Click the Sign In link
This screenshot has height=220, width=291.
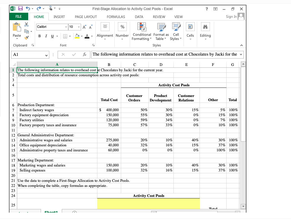click(x=231, y=17)
